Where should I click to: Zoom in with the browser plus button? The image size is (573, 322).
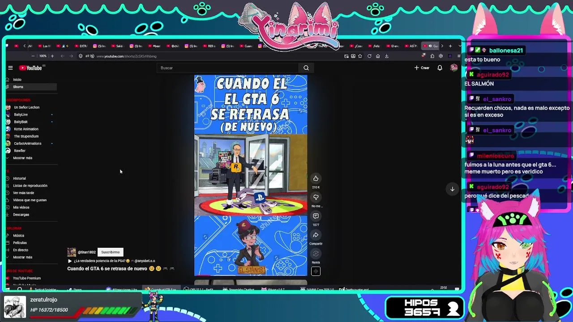pyautogui.click(x=52, y=56)
